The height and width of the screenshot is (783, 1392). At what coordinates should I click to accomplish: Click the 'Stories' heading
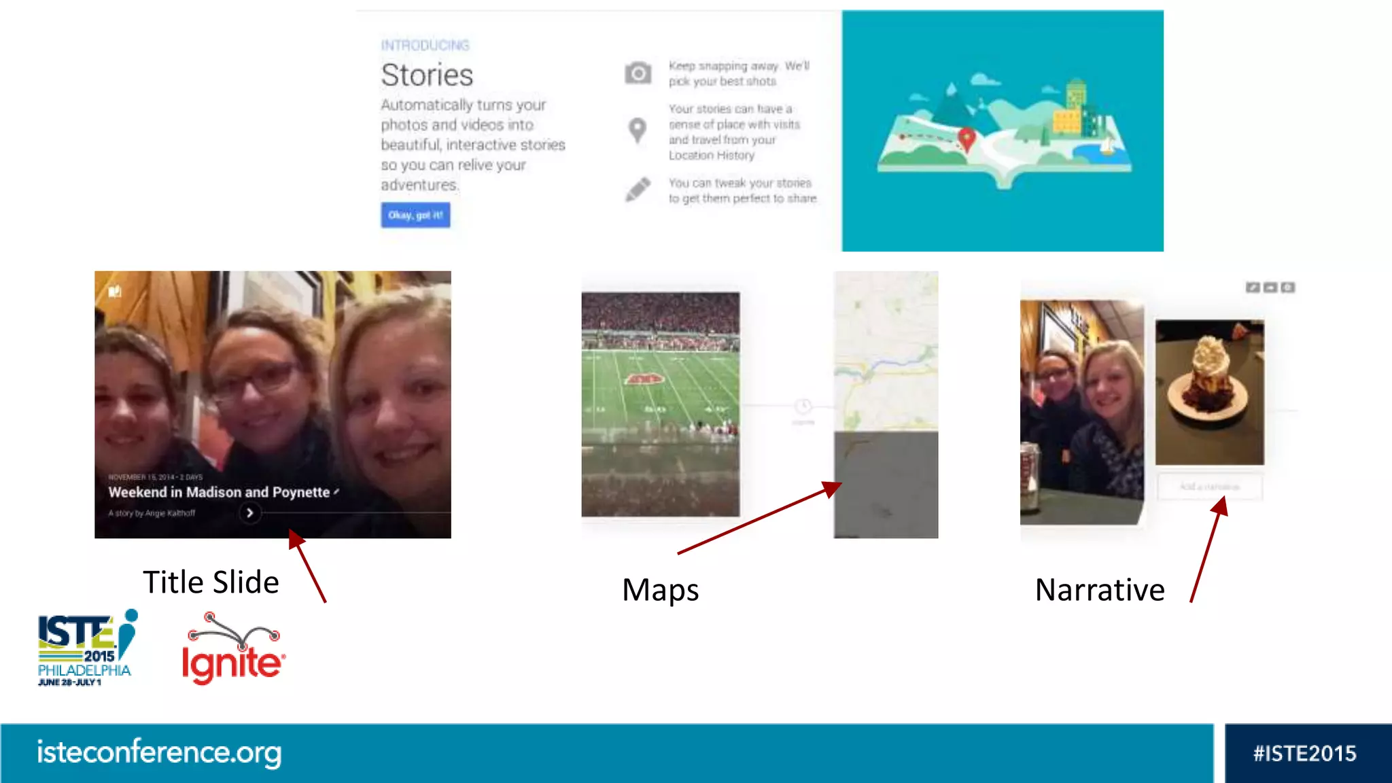(427, 75)
